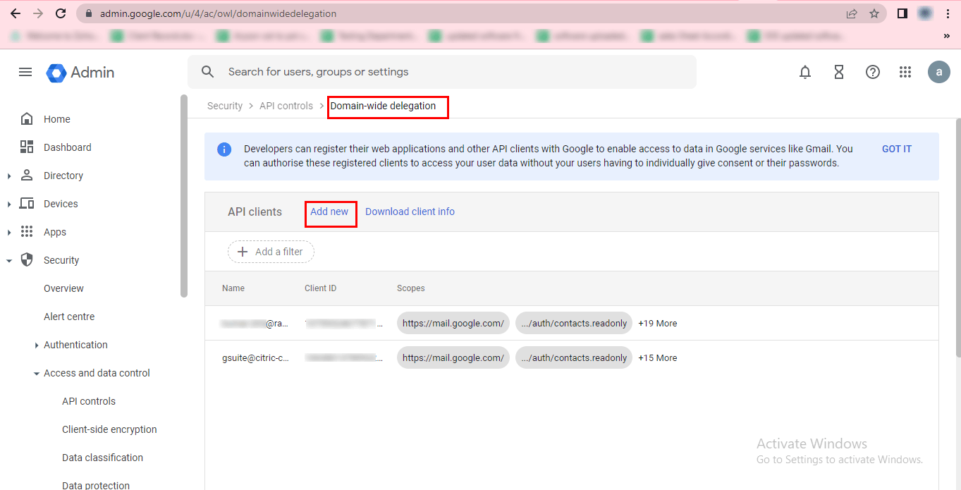961x490 pixels.
Task: Bookmark this page with star icon
Action: coord(874,13)
